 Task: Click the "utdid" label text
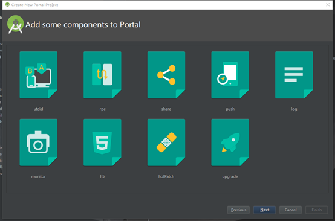tap(39, 109)
